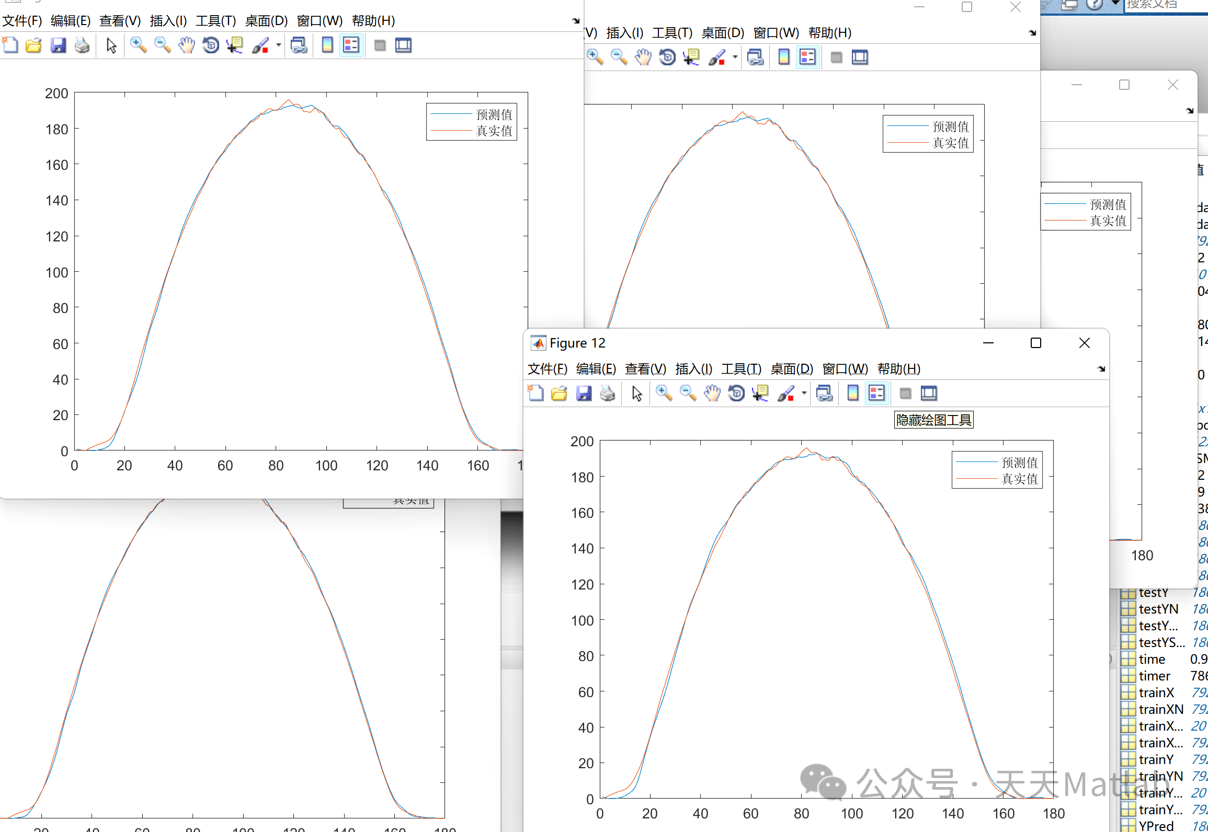Click dock arrow in Figure 12 menu bar
Image resolution: width=1208 pixels, height=832 pixels.
[x=1101, y=369]
